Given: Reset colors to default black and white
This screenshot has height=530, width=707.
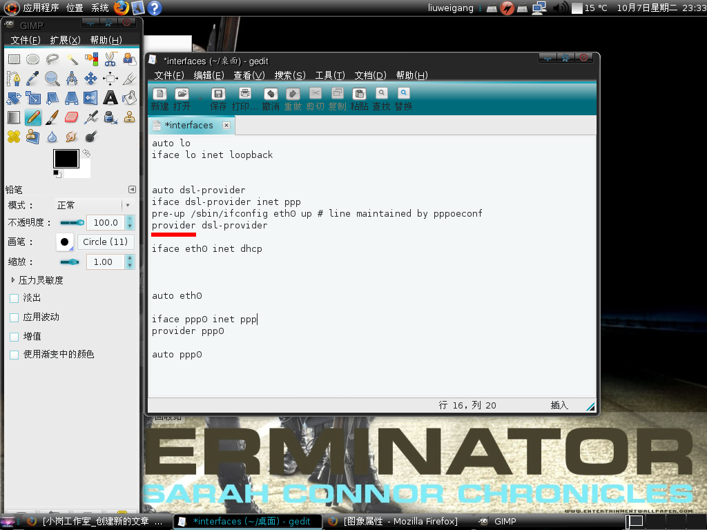Looking at the screenshot, I should 57,173.
